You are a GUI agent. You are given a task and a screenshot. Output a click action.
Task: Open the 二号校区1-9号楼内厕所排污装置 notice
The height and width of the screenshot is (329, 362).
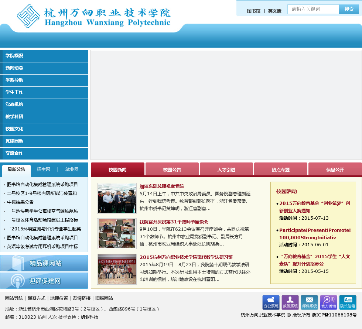click(x=42, y=193)
